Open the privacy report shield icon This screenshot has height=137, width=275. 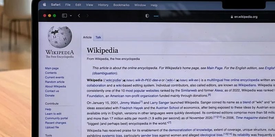(x=147, y=16)
